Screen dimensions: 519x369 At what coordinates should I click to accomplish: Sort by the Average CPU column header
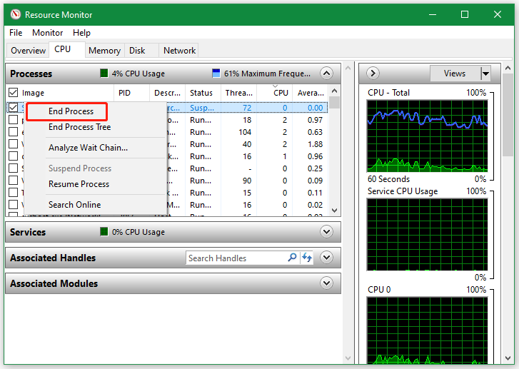pyautogui.click(x=311, y=93)
